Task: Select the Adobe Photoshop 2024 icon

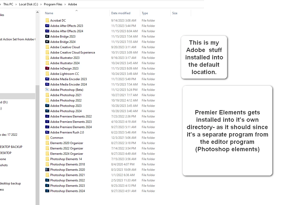Action: [x=47, y=111]
